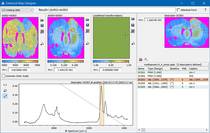Click color palette icon of undefined transformation map
The width and height of the screenshot is (210, 133).
(133, 31)
